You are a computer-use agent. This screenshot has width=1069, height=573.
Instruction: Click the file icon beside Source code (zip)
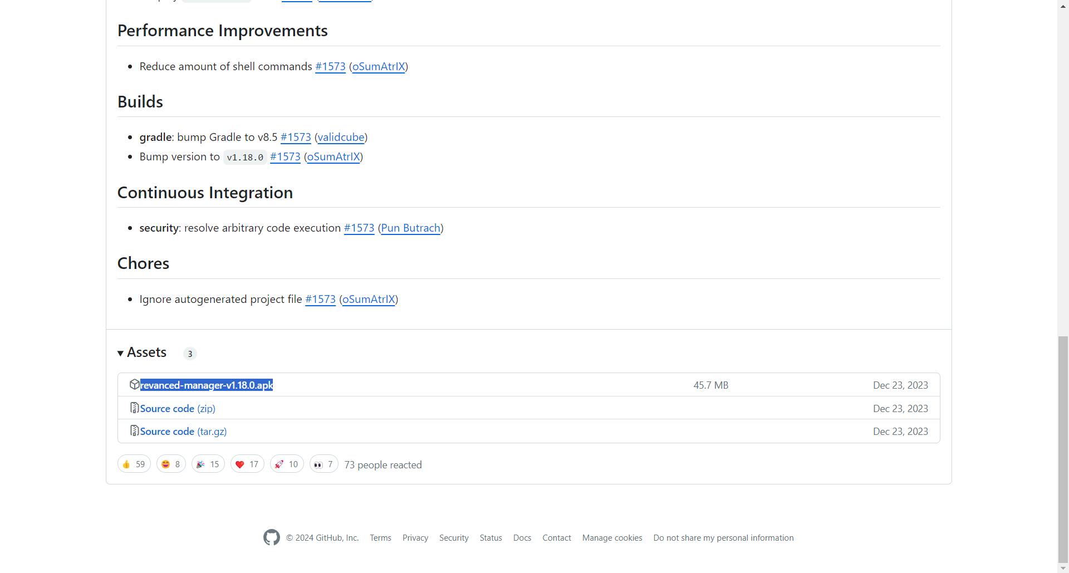coord(134,408)
